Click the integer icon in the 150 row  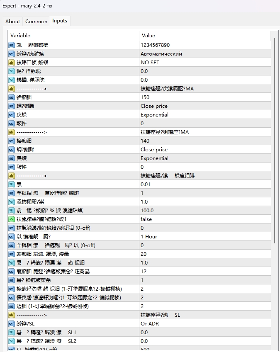12,97
